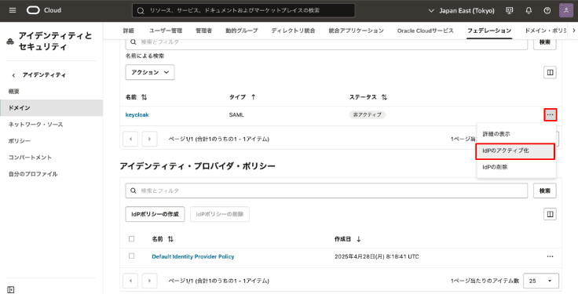Go to next page in policy table
This screenshot has height=294, width=578.
[149, 281]
